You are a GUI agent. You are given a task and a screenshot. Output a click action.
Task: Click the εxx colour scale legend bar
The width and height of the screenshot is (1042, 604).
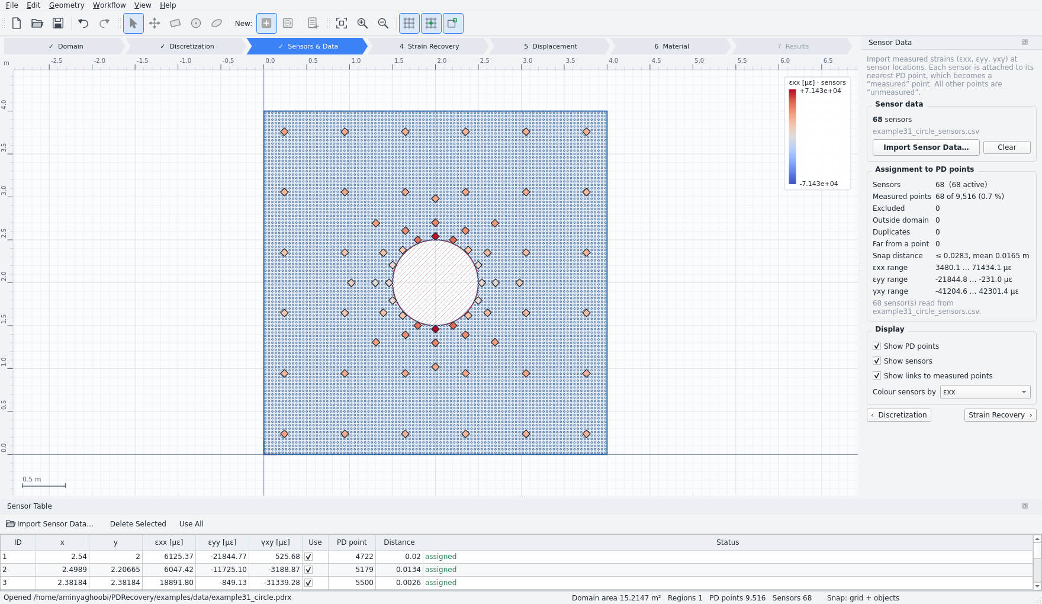[792, 137]
